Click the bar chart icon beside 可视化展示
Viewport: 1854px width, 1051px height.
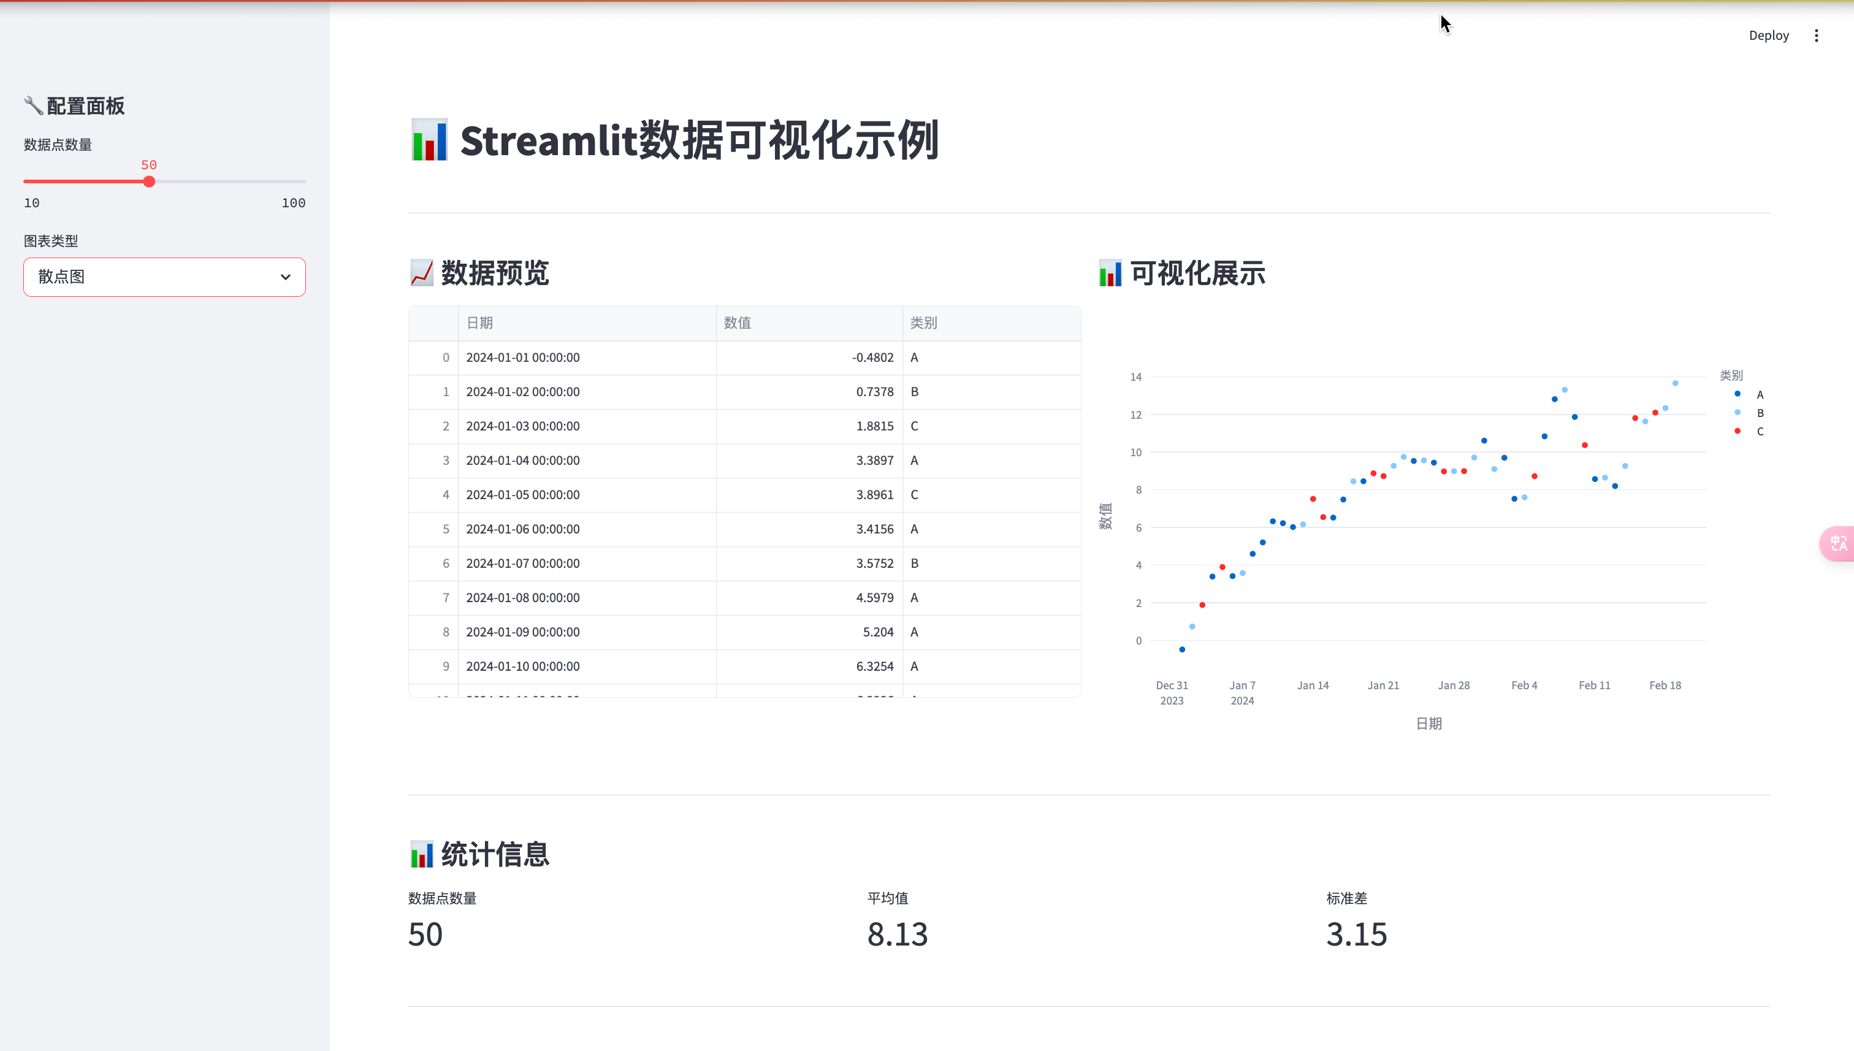click(x=1110, y=273)
